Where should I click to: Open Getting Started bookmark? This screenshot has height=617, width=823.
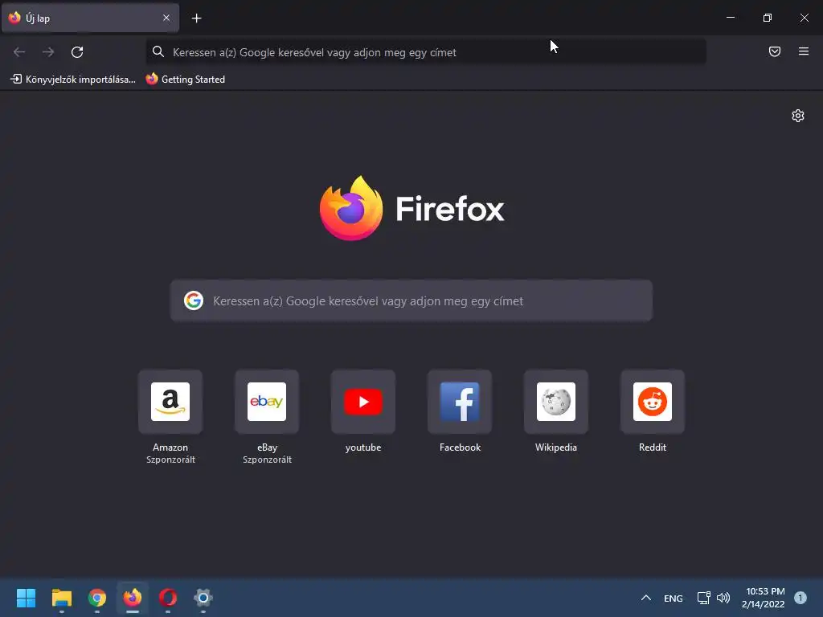186,80
